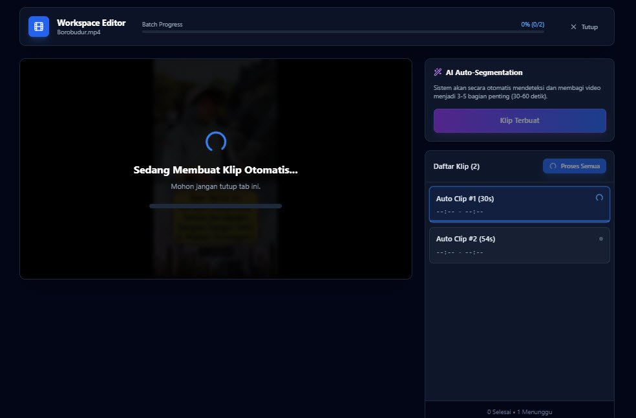The width and height of the screenshot is (636, 418).
Task: Click the Klip Terbuat button
Action: pyautogui.click(x=520, y=120)
